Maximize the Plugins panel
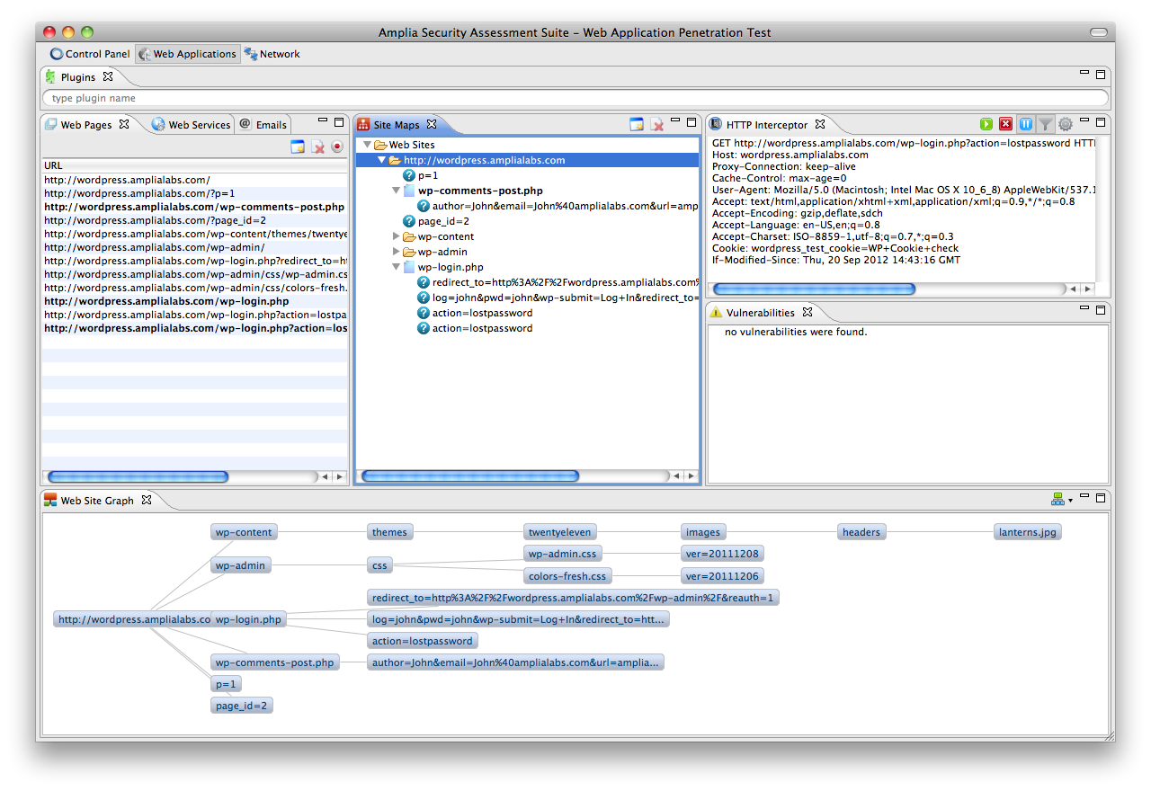The image size is (1151, 791). click(1100, 75)
